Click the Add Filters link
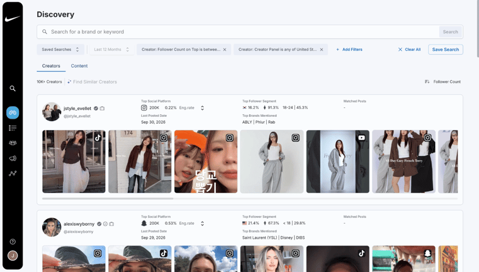479x272 pixels. (x=349, y=50)
